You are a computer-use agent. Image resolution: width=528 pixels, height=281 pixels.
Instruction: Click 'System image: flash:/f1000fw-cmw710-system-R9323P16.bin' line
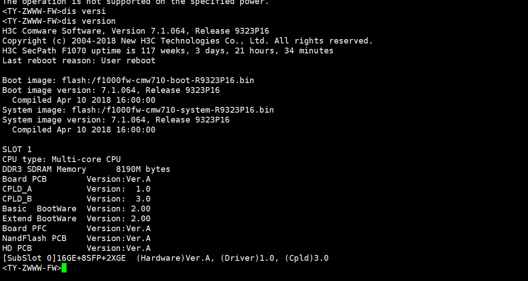138,110
